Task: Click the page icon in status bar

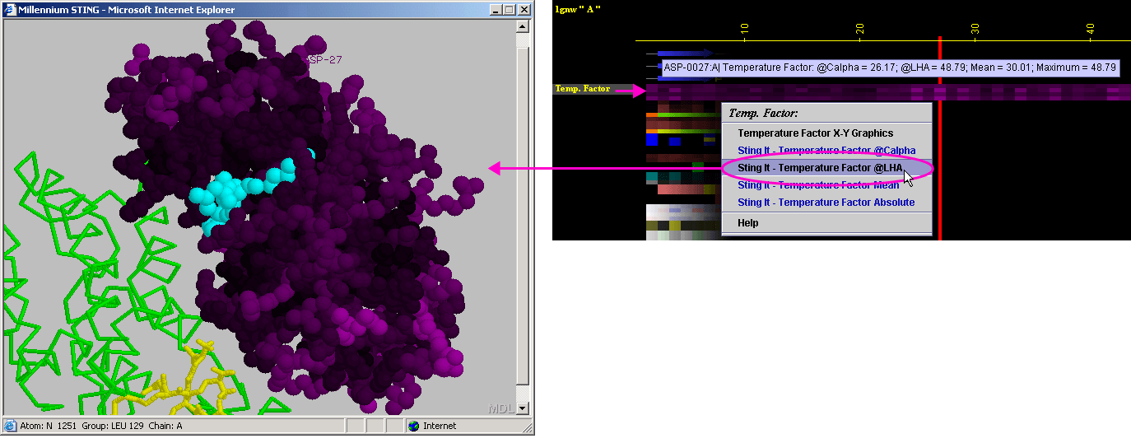Action: [10, 426]
